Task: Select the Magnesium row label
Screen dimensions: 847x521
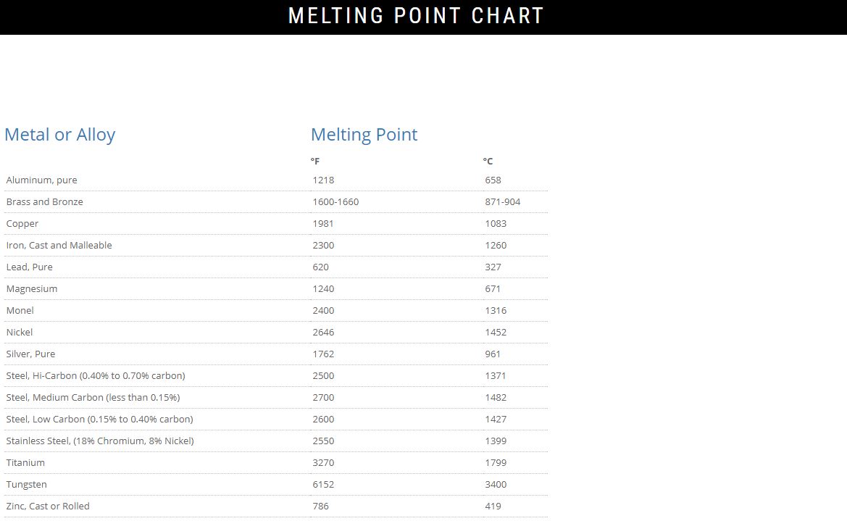Action: [x=32, y=289]
